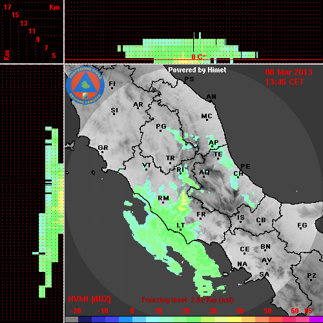Click the '0 C°' freezing line label
Viewport: 323px width, 323px height.
coord(198,57)
